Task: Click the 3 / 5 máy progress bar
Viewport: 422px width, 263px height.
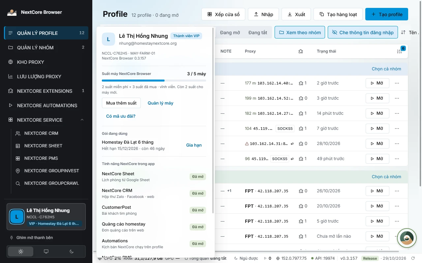Action: click(154, 80)
